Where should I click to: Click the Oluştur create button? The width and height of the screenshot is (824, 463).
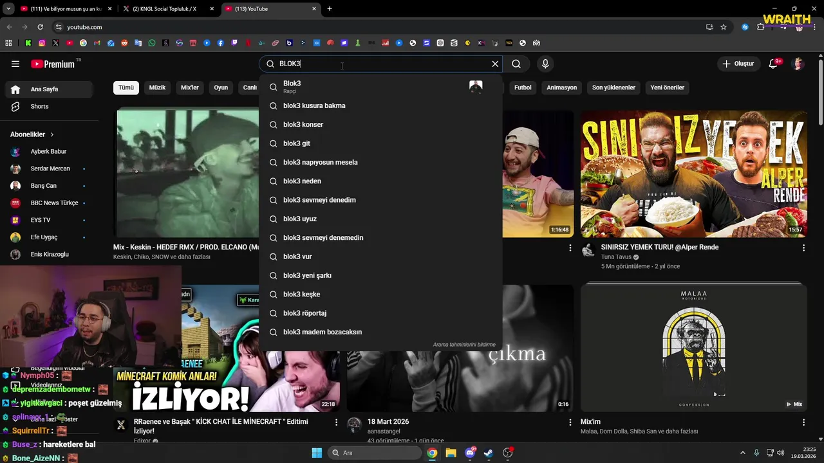[738, 64]
